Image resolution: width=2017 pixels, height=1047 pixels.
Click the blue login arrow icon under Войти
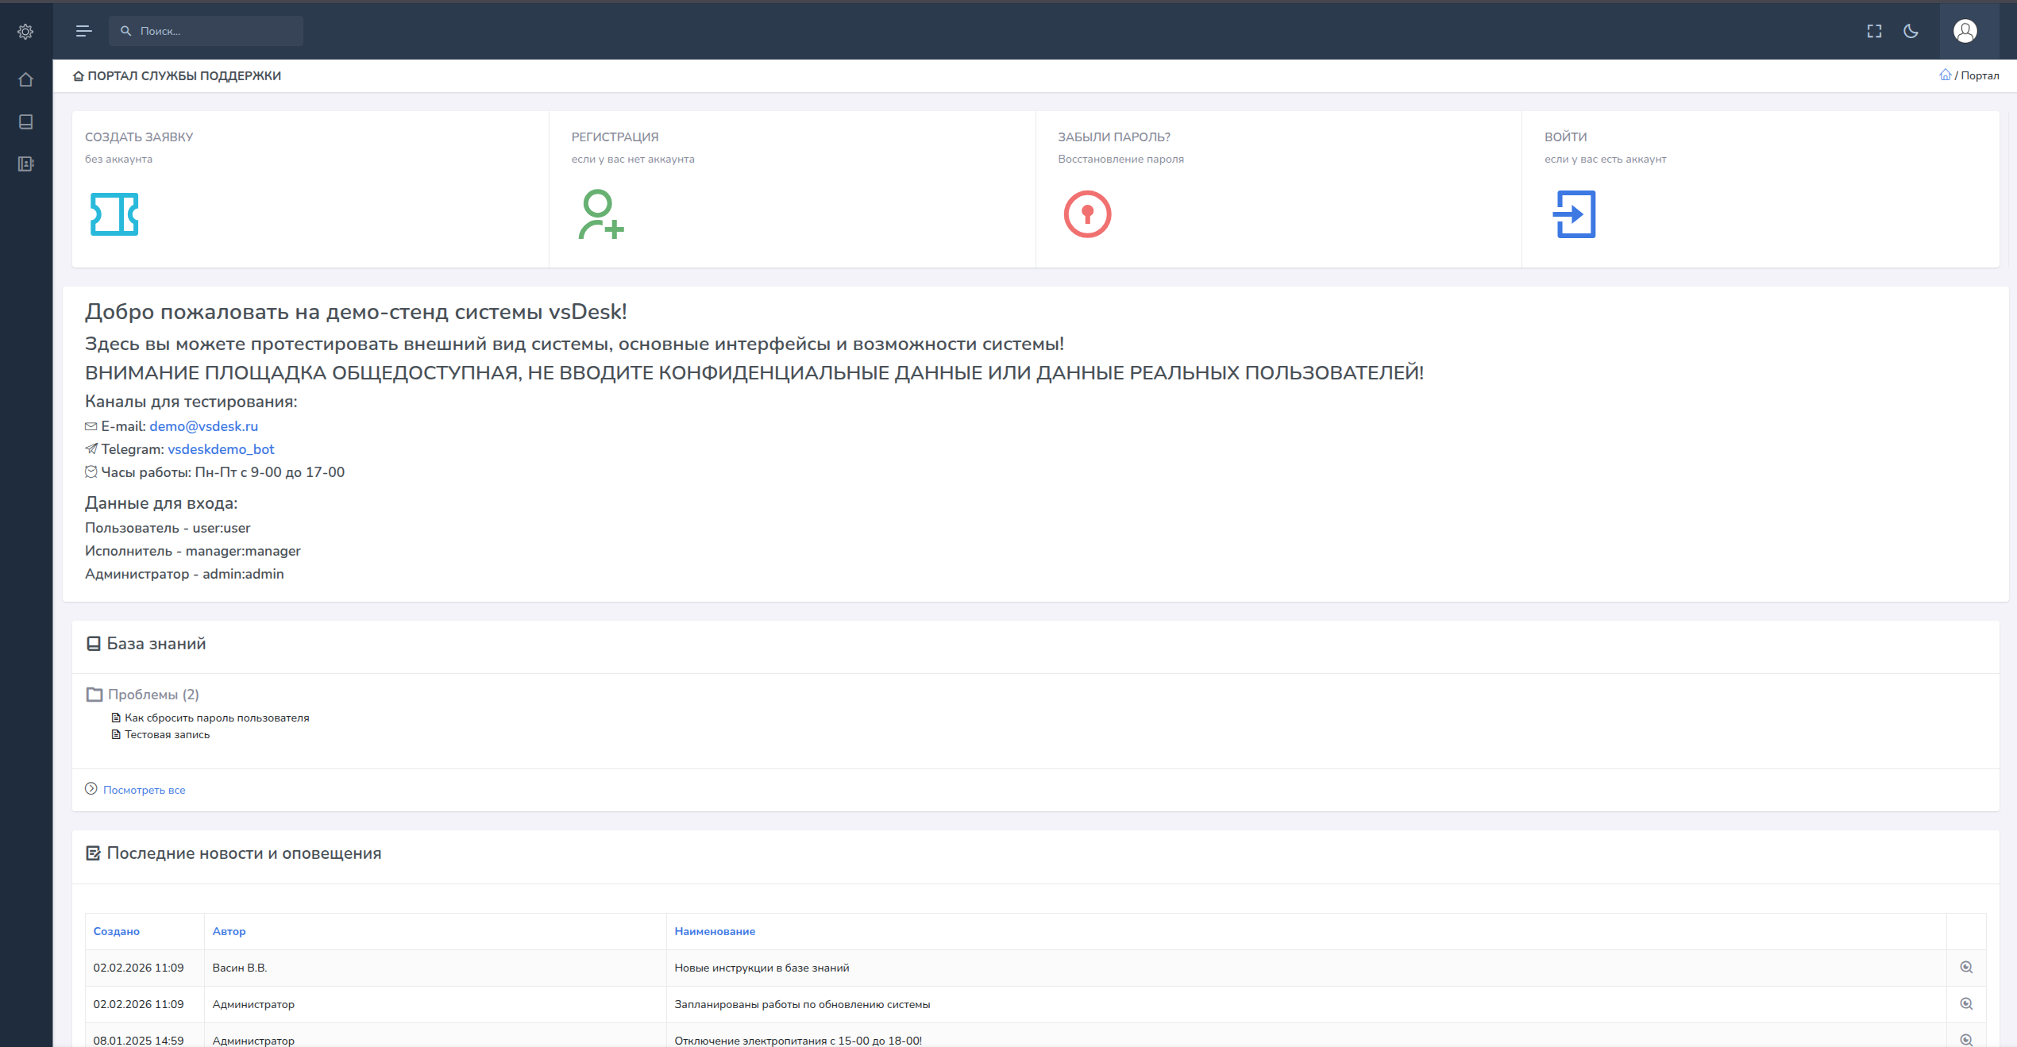coord(1574,214)
